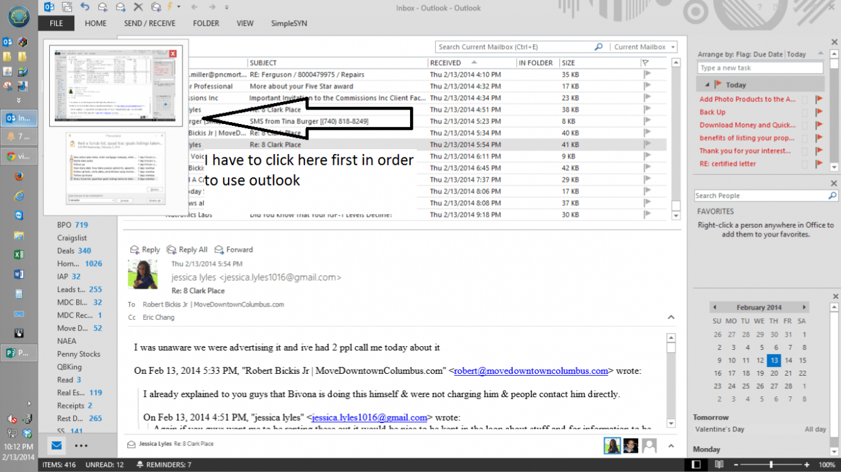
Task: Tick checkbox for benefits of listing your prop...
Action: (x=805, y=138)
